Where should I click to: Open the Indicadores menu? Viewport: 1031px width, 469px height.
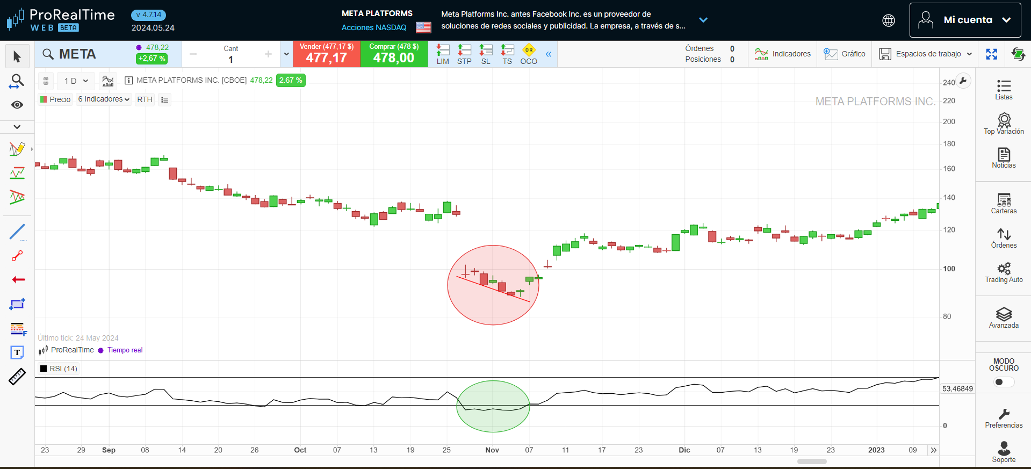782,54
